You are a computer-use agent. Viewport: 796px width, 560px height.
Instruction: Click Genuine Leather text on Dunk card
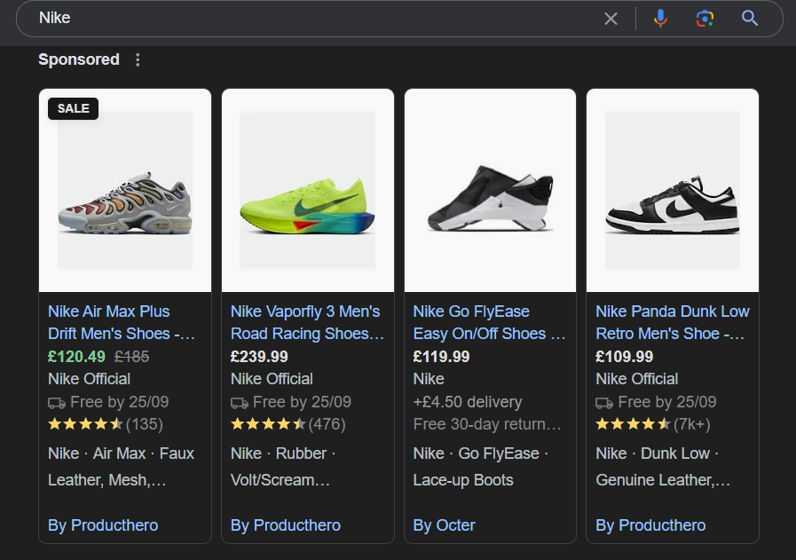coord(663,480)
